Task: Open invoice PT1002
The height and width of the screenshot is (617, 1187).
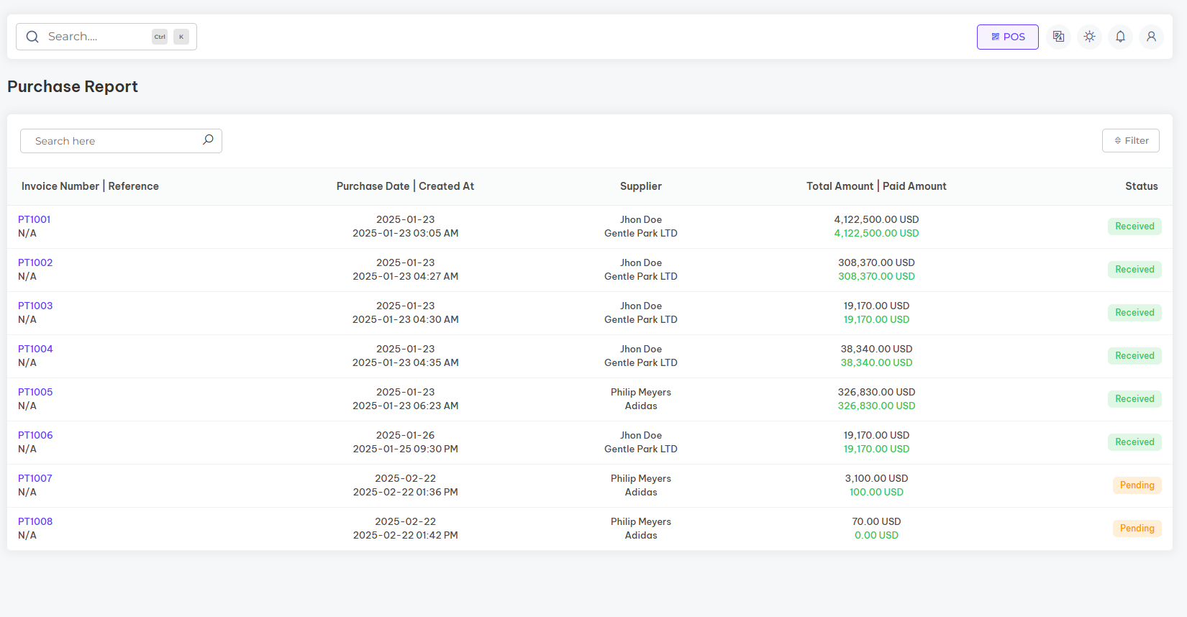Action: (35, 262)
